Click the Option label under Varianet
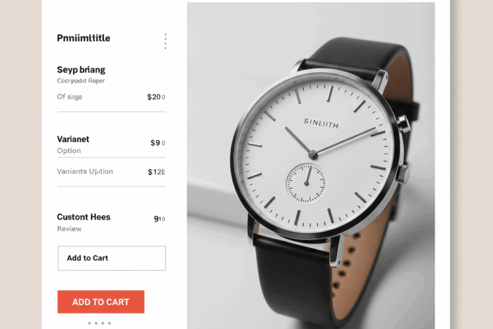Image resolution: width=493 pixels, height=329 pixels. coord(69,150)
